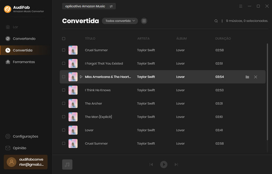
Task: Sort by the ÁLBUM column header
Action: [181, 39]
